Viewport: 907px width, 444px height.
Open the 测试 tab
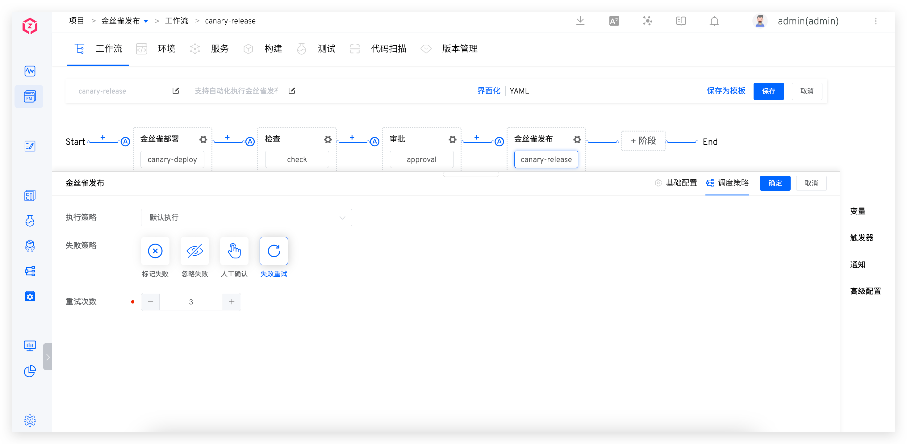(316, 48)
